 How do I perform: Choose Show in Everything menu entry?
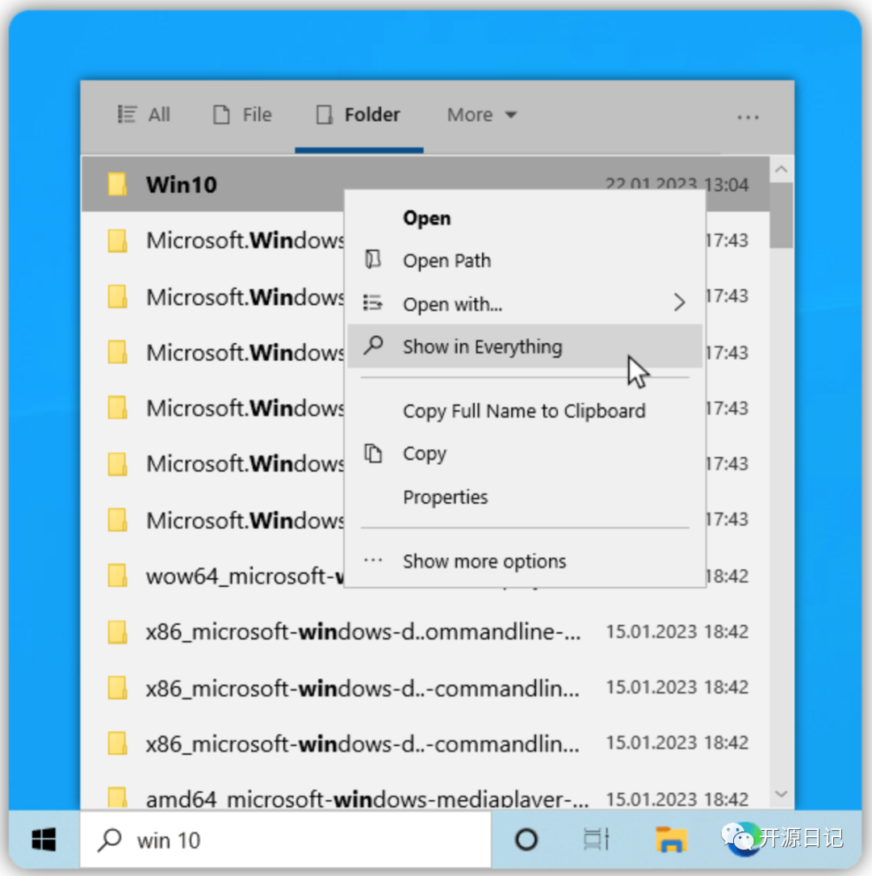tap(481, 346)
